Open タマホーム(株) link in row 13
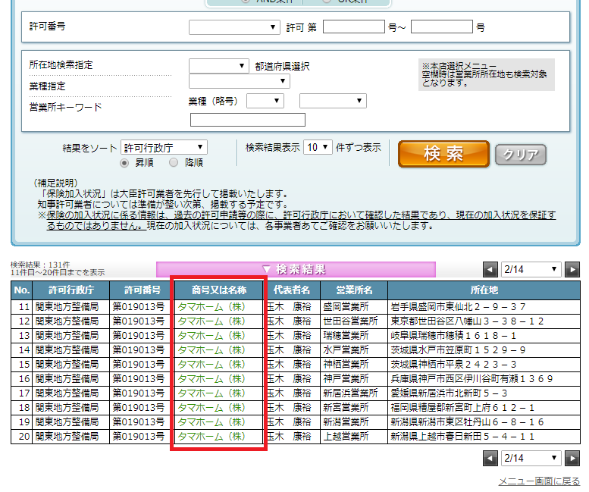 pos(211,335)
